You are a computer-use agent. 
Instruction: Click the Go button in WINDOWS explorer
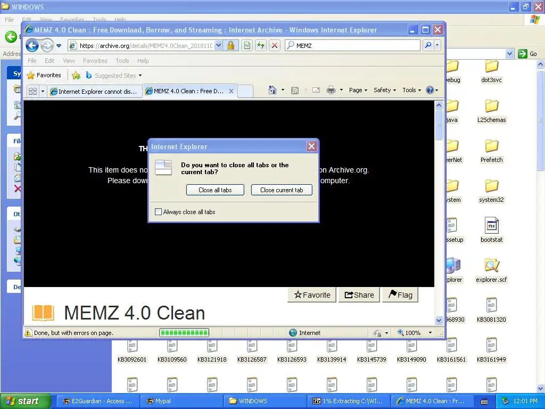pos(527,54)
